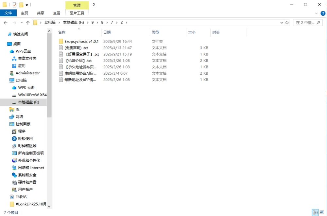
Task: Sort by the 类型 column header
Action: (168, 32)
